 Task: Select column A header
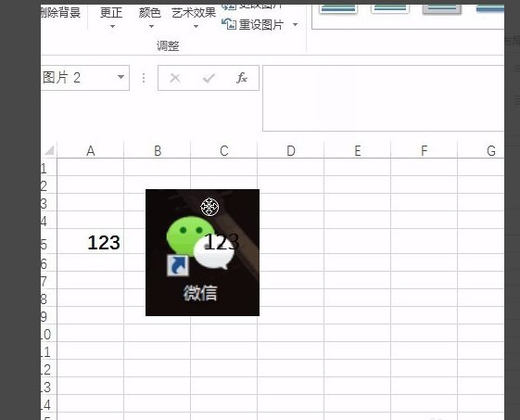[91, 150]
